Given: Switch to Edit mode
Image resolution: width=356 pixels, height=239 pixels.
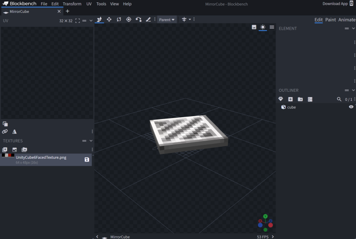Looking at the screenshot, I should [319, 20].
